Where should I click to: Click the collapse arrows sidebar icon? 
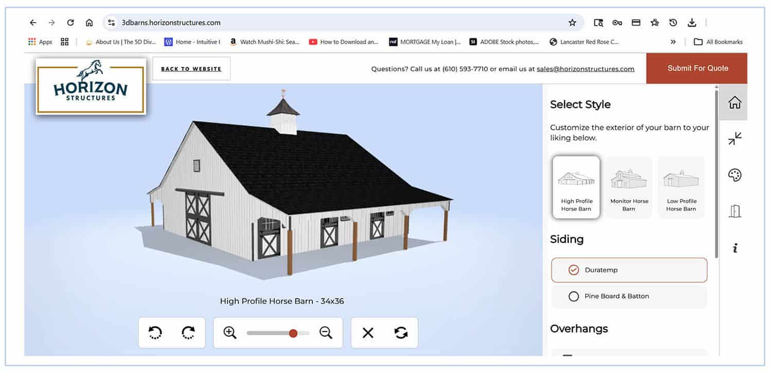pyautogui.click(x=734, y=138)
